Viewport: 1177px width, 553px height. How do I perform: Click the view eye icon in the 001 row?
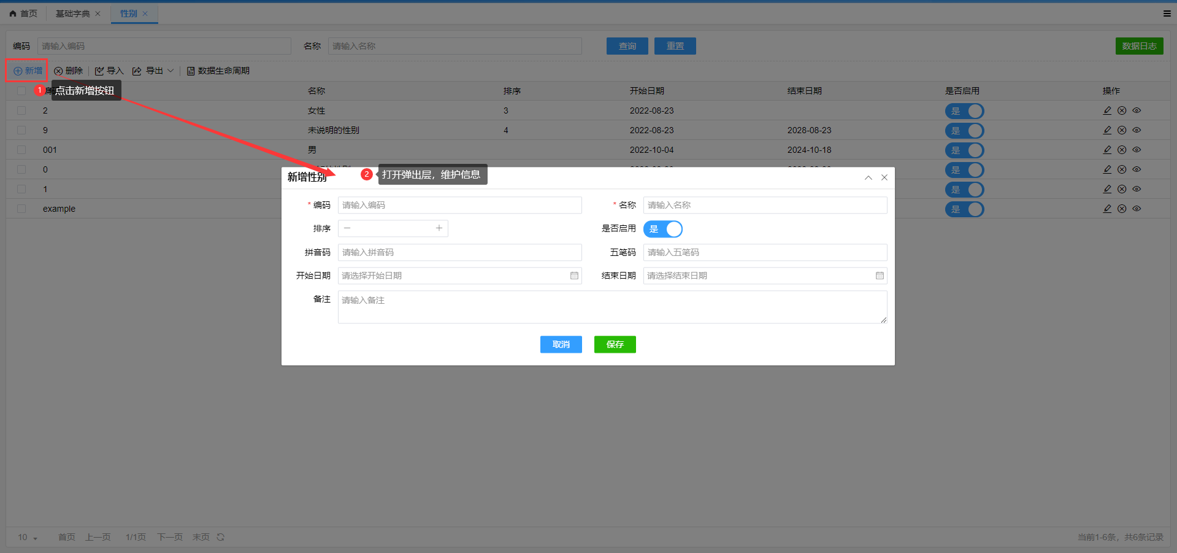pyautogui.click(x=1137, y=150)
